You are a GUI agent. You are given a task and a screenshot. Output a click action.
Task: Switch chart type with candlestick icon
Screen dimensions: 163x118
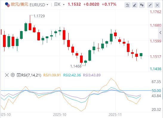point(142,5)
